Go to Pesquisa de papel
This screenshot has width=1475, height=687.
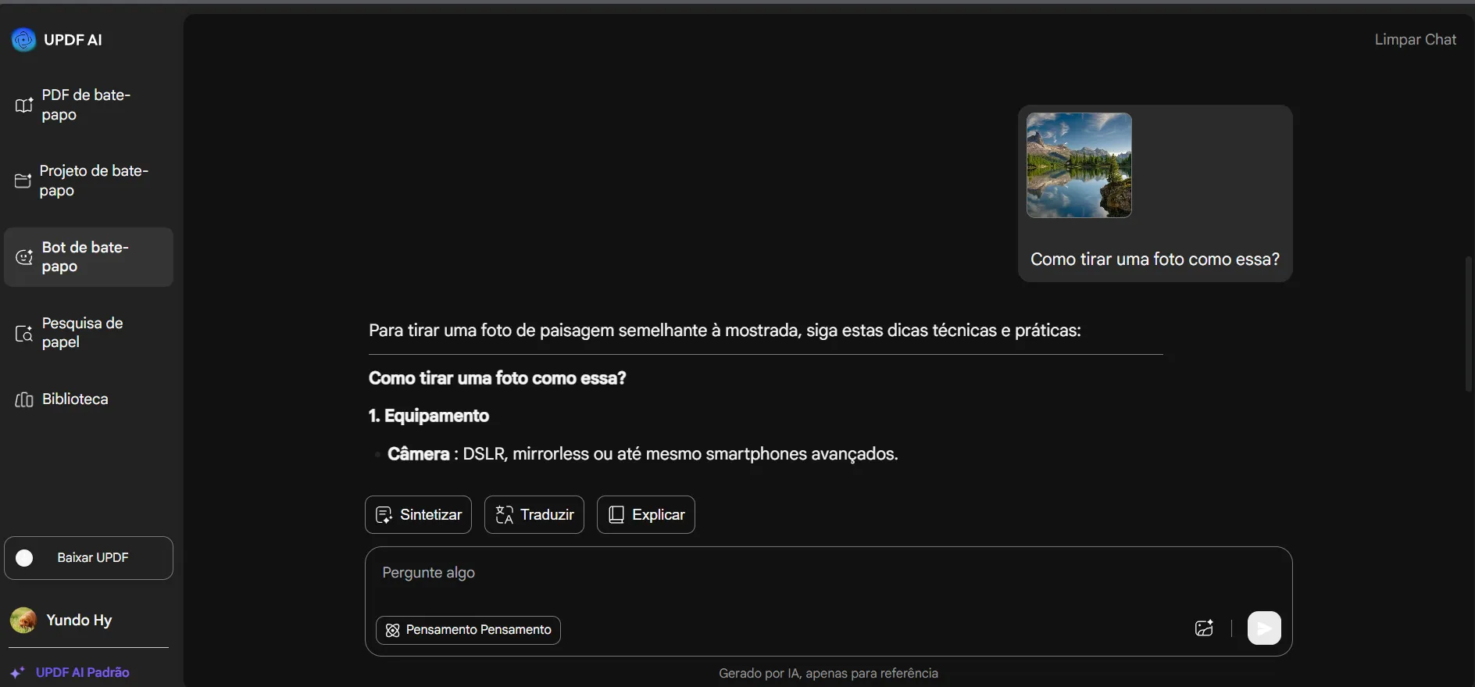click(x=88, y=333)
